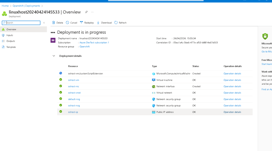Screen dimensions: 272x151
Task: Open the more options ellipsis by title
Action: coord(92,12)
